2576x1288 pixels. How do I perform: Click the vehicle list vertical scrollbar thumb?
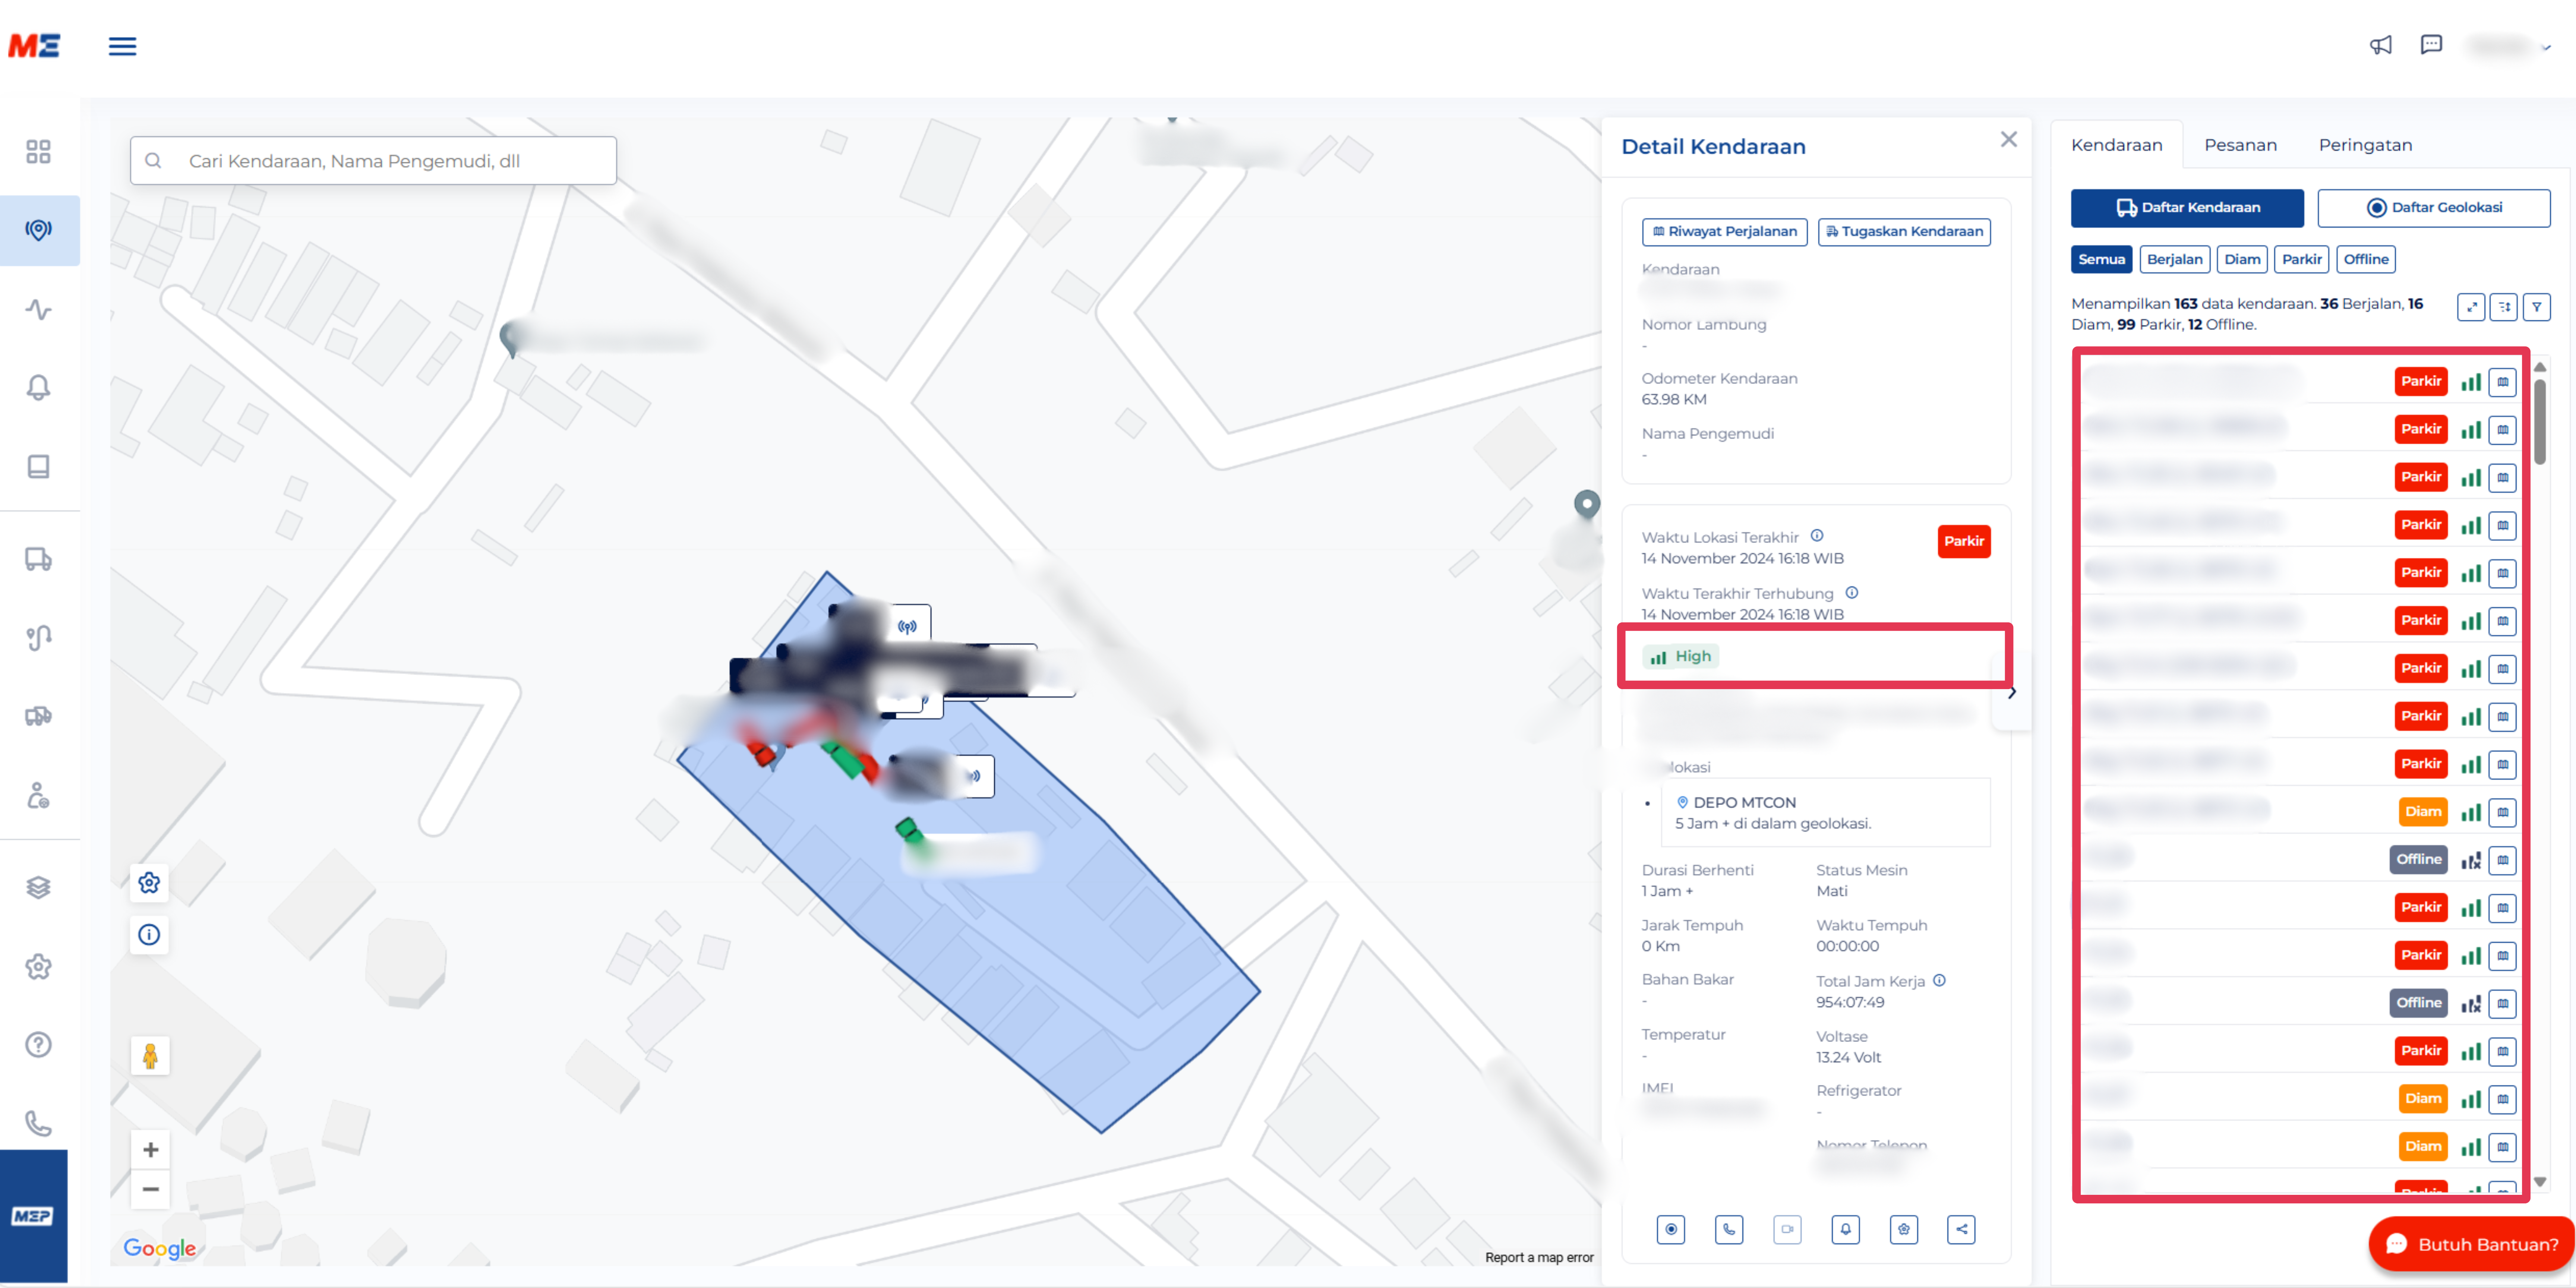(x=2540, y=421)
